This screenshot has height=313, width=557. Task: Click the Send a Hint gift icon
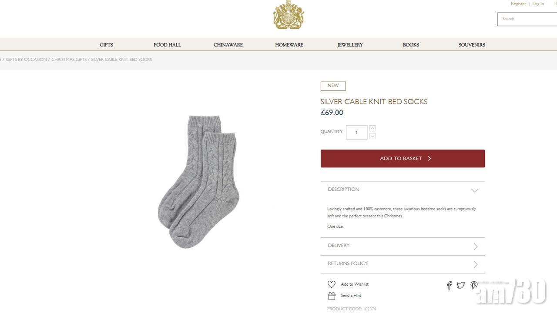tap(332, 296)
